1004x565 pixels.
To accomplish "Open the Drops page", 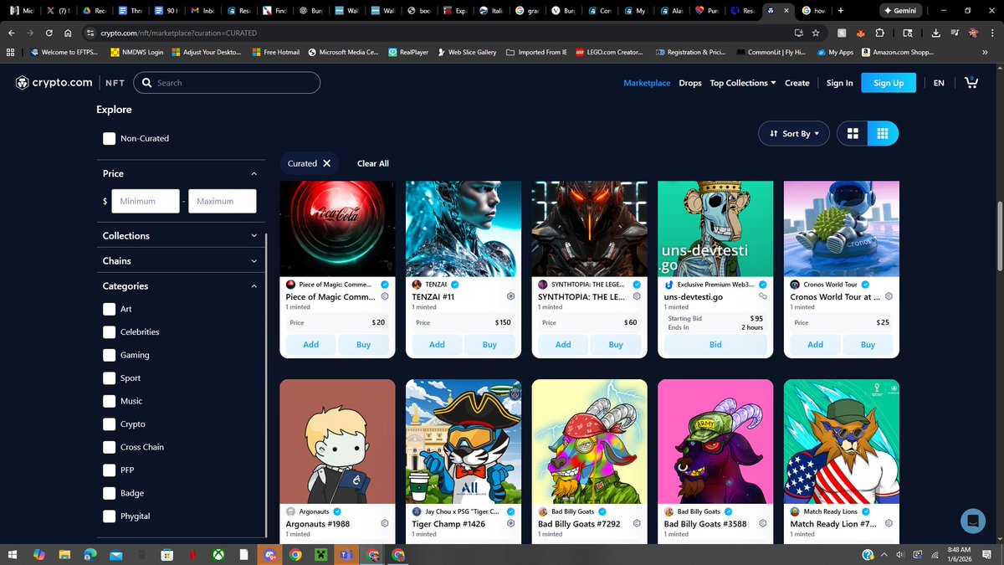I will pos(690,83).
